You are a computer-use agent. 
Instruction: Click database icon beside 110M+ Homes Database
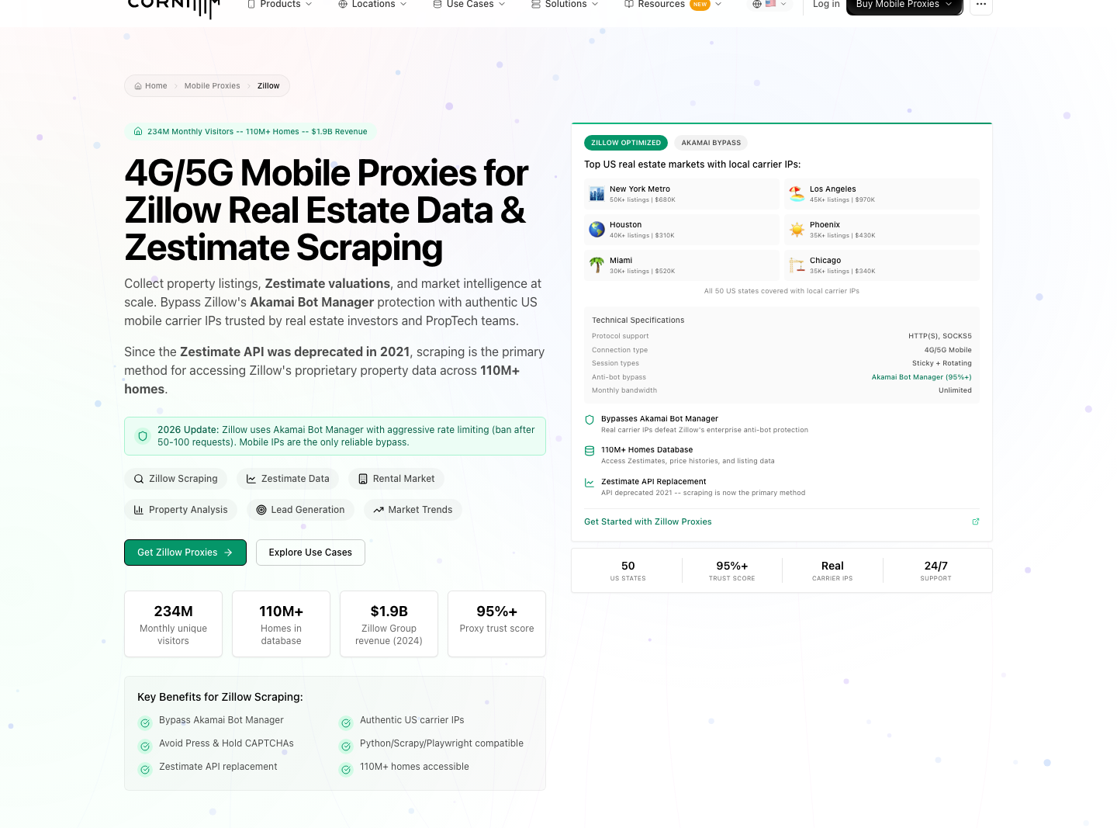coord(590,451)
